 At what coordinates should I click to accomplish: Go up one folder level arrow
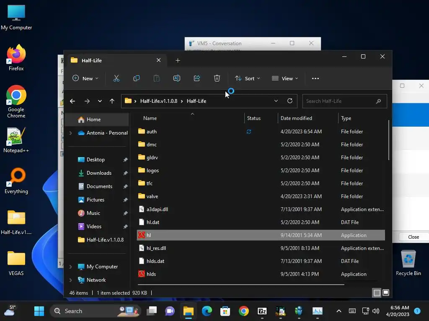pyautogui.click(x=112, y=101)
